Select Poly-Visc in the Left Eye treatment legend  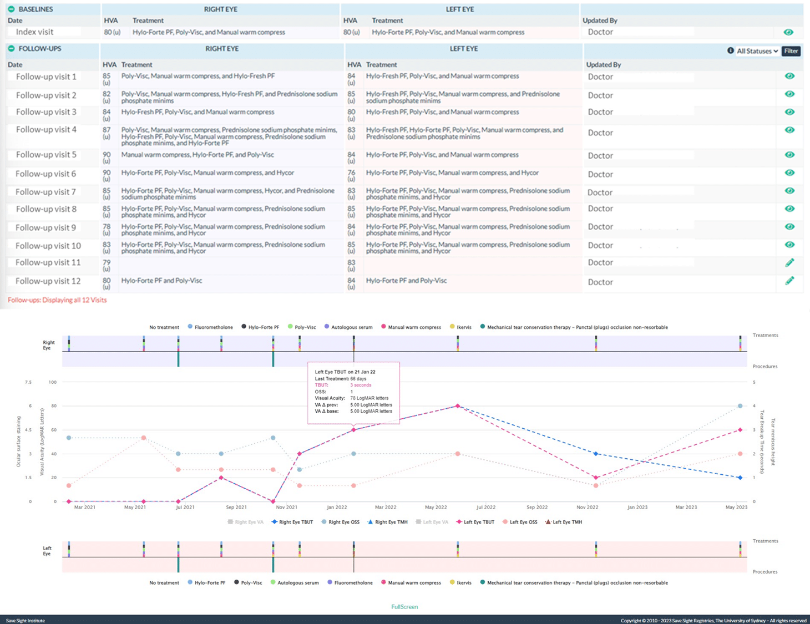click(248, 583)
